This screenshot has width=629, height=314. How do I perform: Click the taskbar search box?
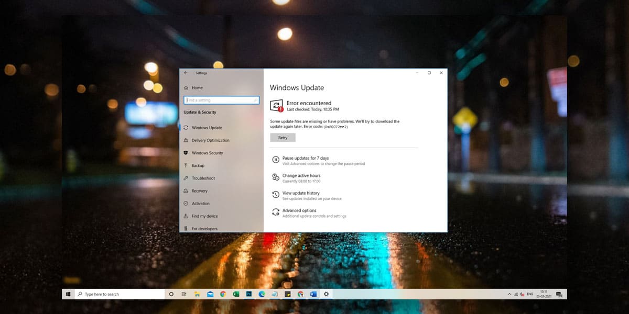click(x=118, y=294)
